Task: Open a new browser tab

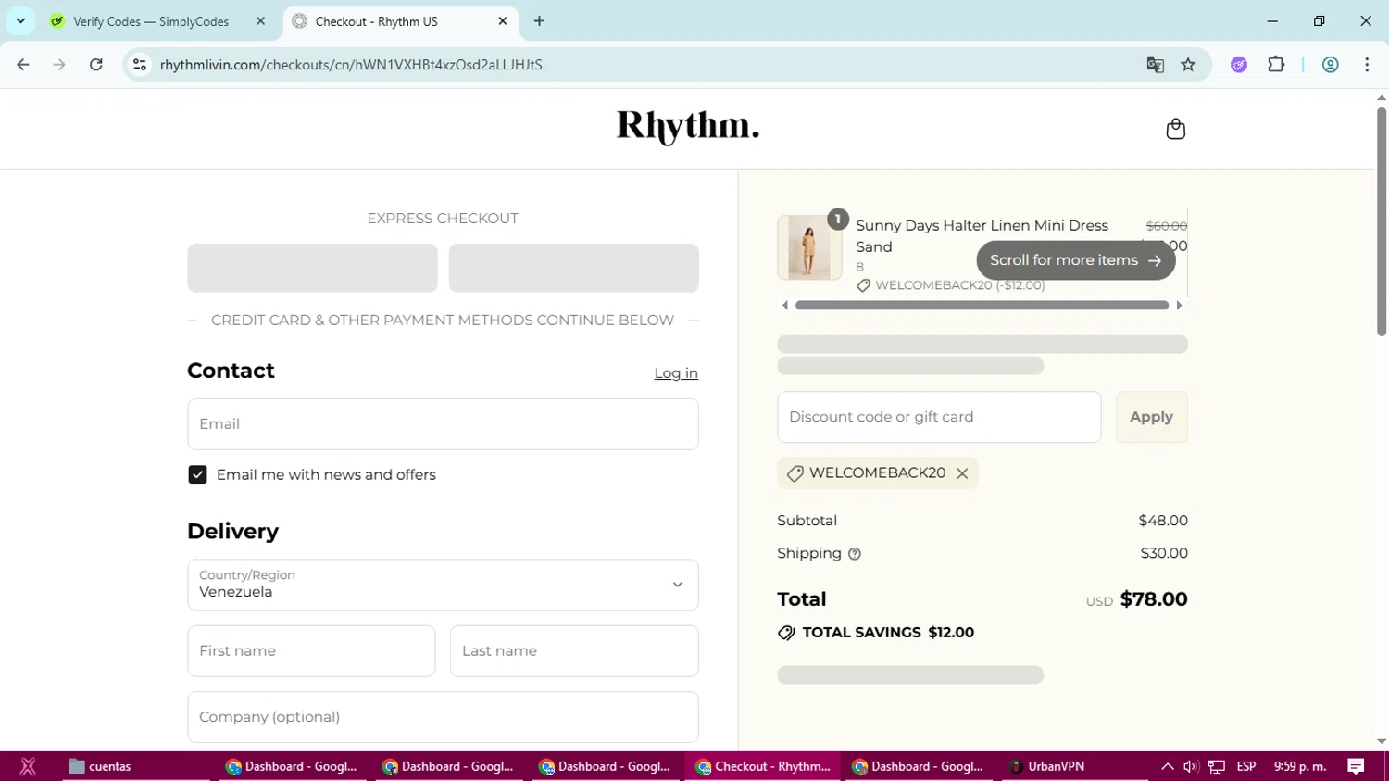Action: pyautogui.click(x=539, y=21)
